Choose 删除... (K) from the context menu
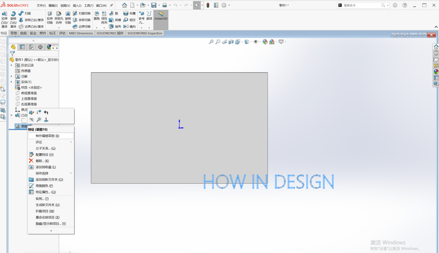Image resolution: width=439 pixels, height=253 pixels. click(x=51, y=161)
